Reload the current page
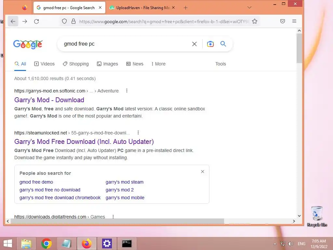Image resolution: width=333 pixels, height=250 pixels. point(36,21)
